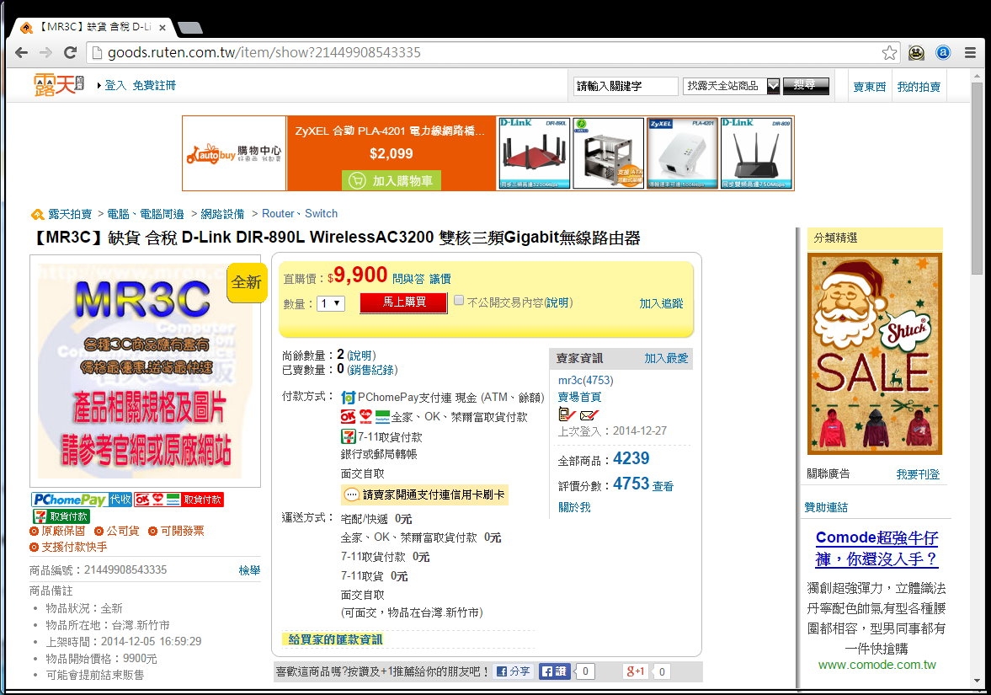This screenshot has width=991, height=695.
Task: Click the 全部商品 count 4239
Action: point(631,458)
